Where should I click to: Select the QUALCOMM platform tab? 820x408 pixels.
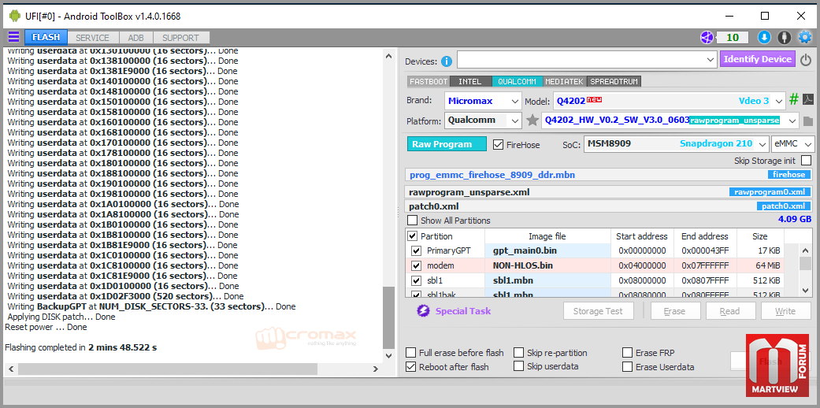click(x=518, y=82)
